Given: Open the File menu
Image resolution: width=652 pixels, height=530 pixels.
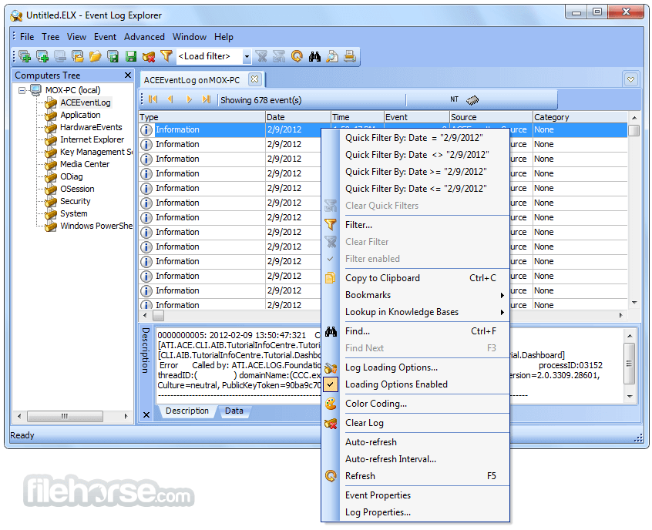Looking at the screenshot, I should coord(27,37).
